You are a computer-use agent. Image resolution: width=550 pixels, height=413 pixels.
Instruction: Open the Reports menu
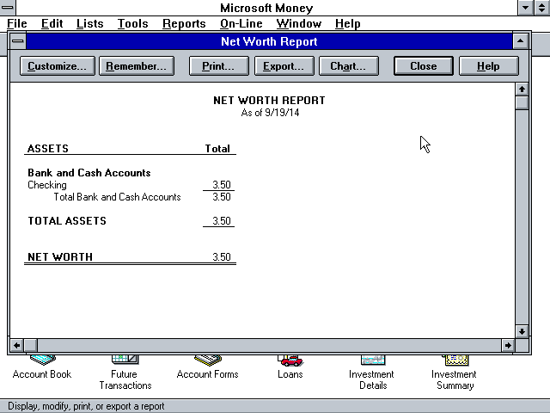[x=184, y=24]
